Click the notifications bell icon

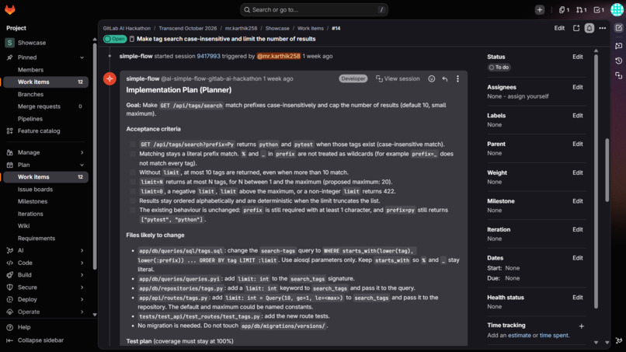589,28
